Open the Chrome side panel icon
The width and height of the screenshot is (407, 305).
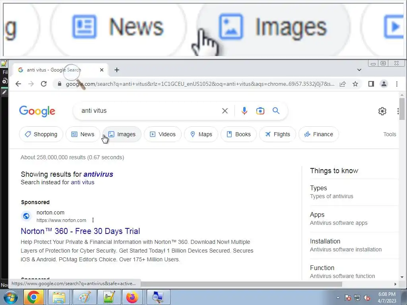371,84
